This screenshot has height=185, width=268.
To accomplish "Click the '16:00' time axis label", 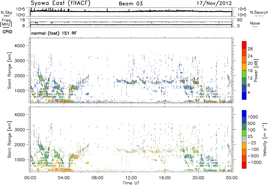I will pos(164,178).
